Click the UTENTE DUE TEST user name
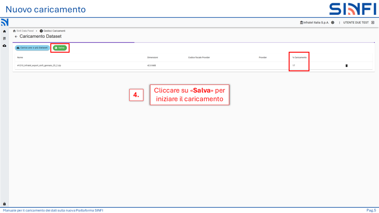379x213 pixels. (356, 23)
